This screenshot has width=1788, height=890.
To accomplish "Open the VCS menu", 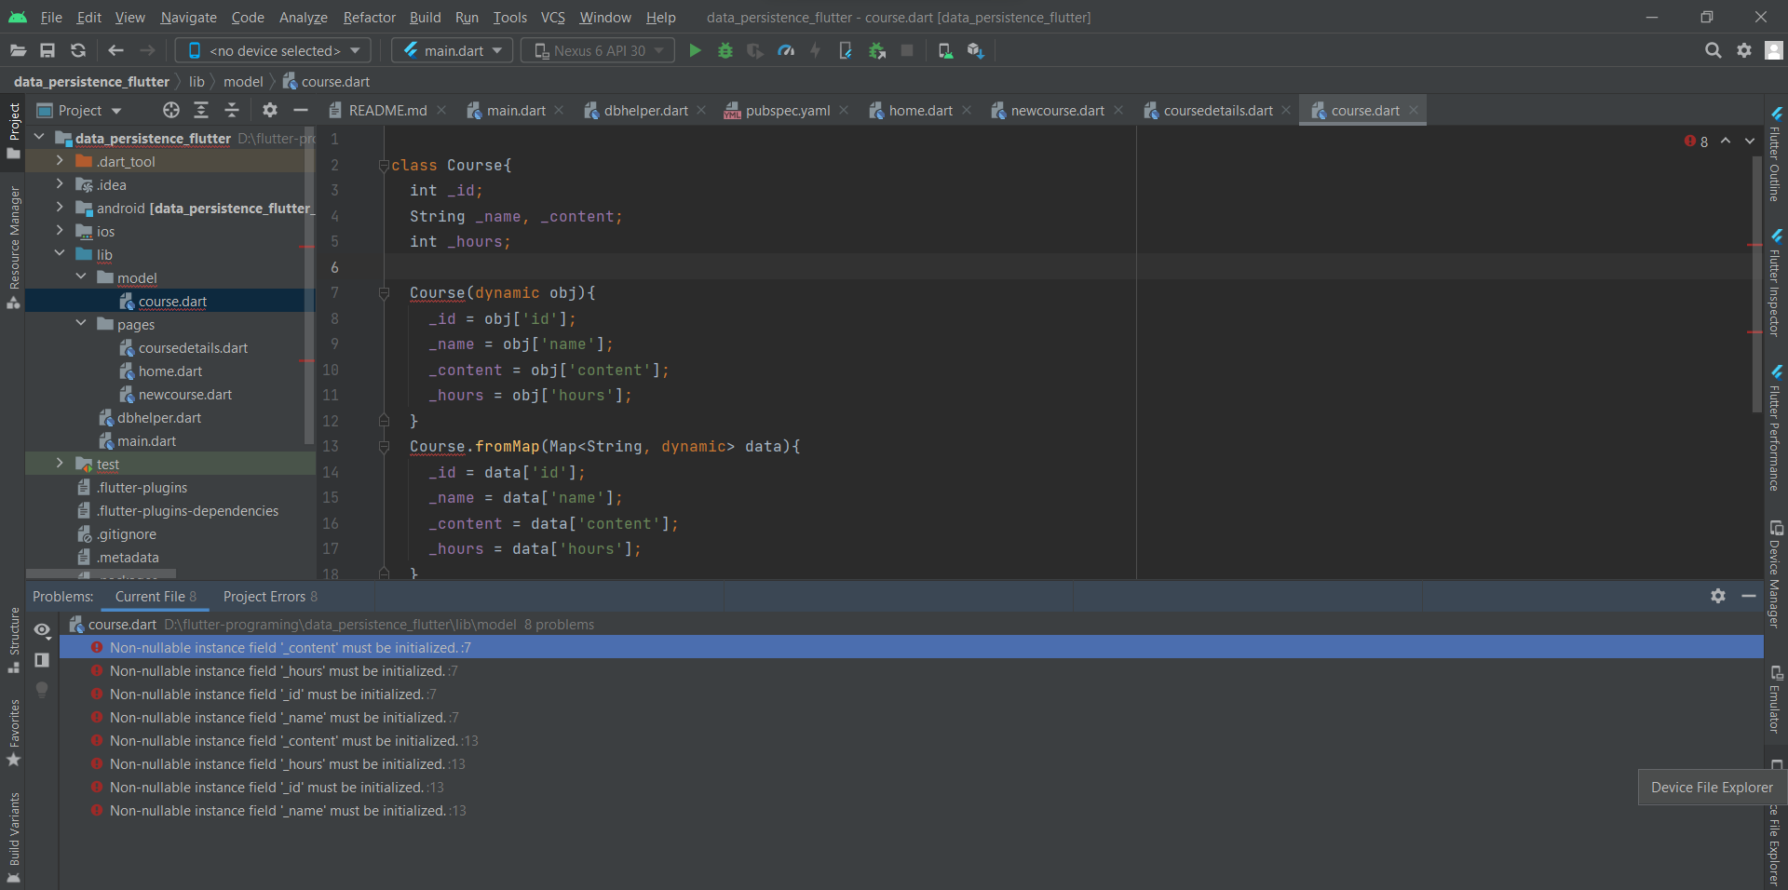I will coord(552,17).
